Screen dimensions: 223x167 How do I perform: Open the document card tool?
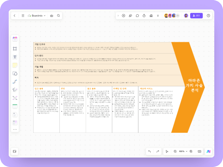(15, 115)
